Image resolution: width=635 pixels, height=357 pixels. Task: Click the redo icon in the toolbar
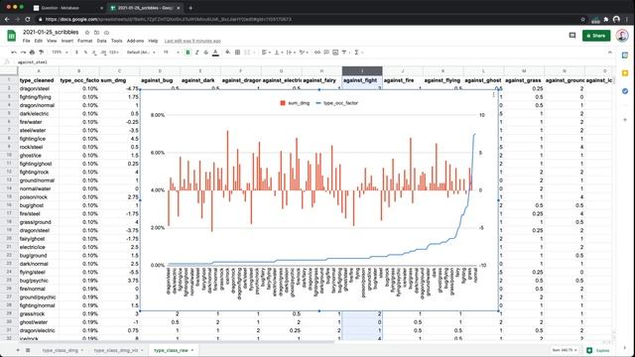coord(23,53)
